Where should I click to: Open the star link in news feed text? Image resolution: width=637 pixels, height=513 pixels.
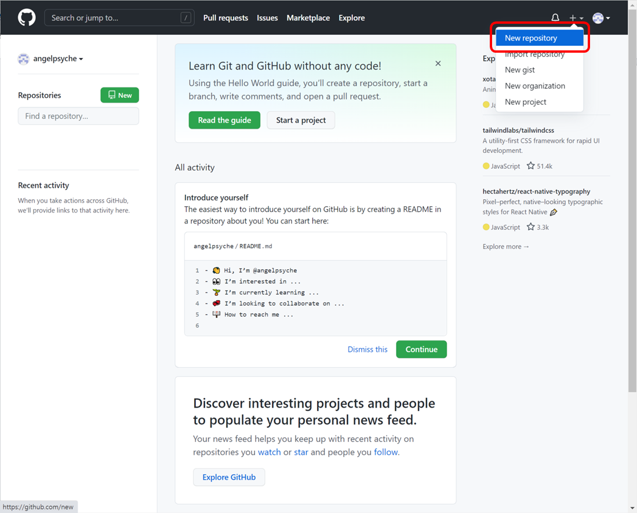301,452
